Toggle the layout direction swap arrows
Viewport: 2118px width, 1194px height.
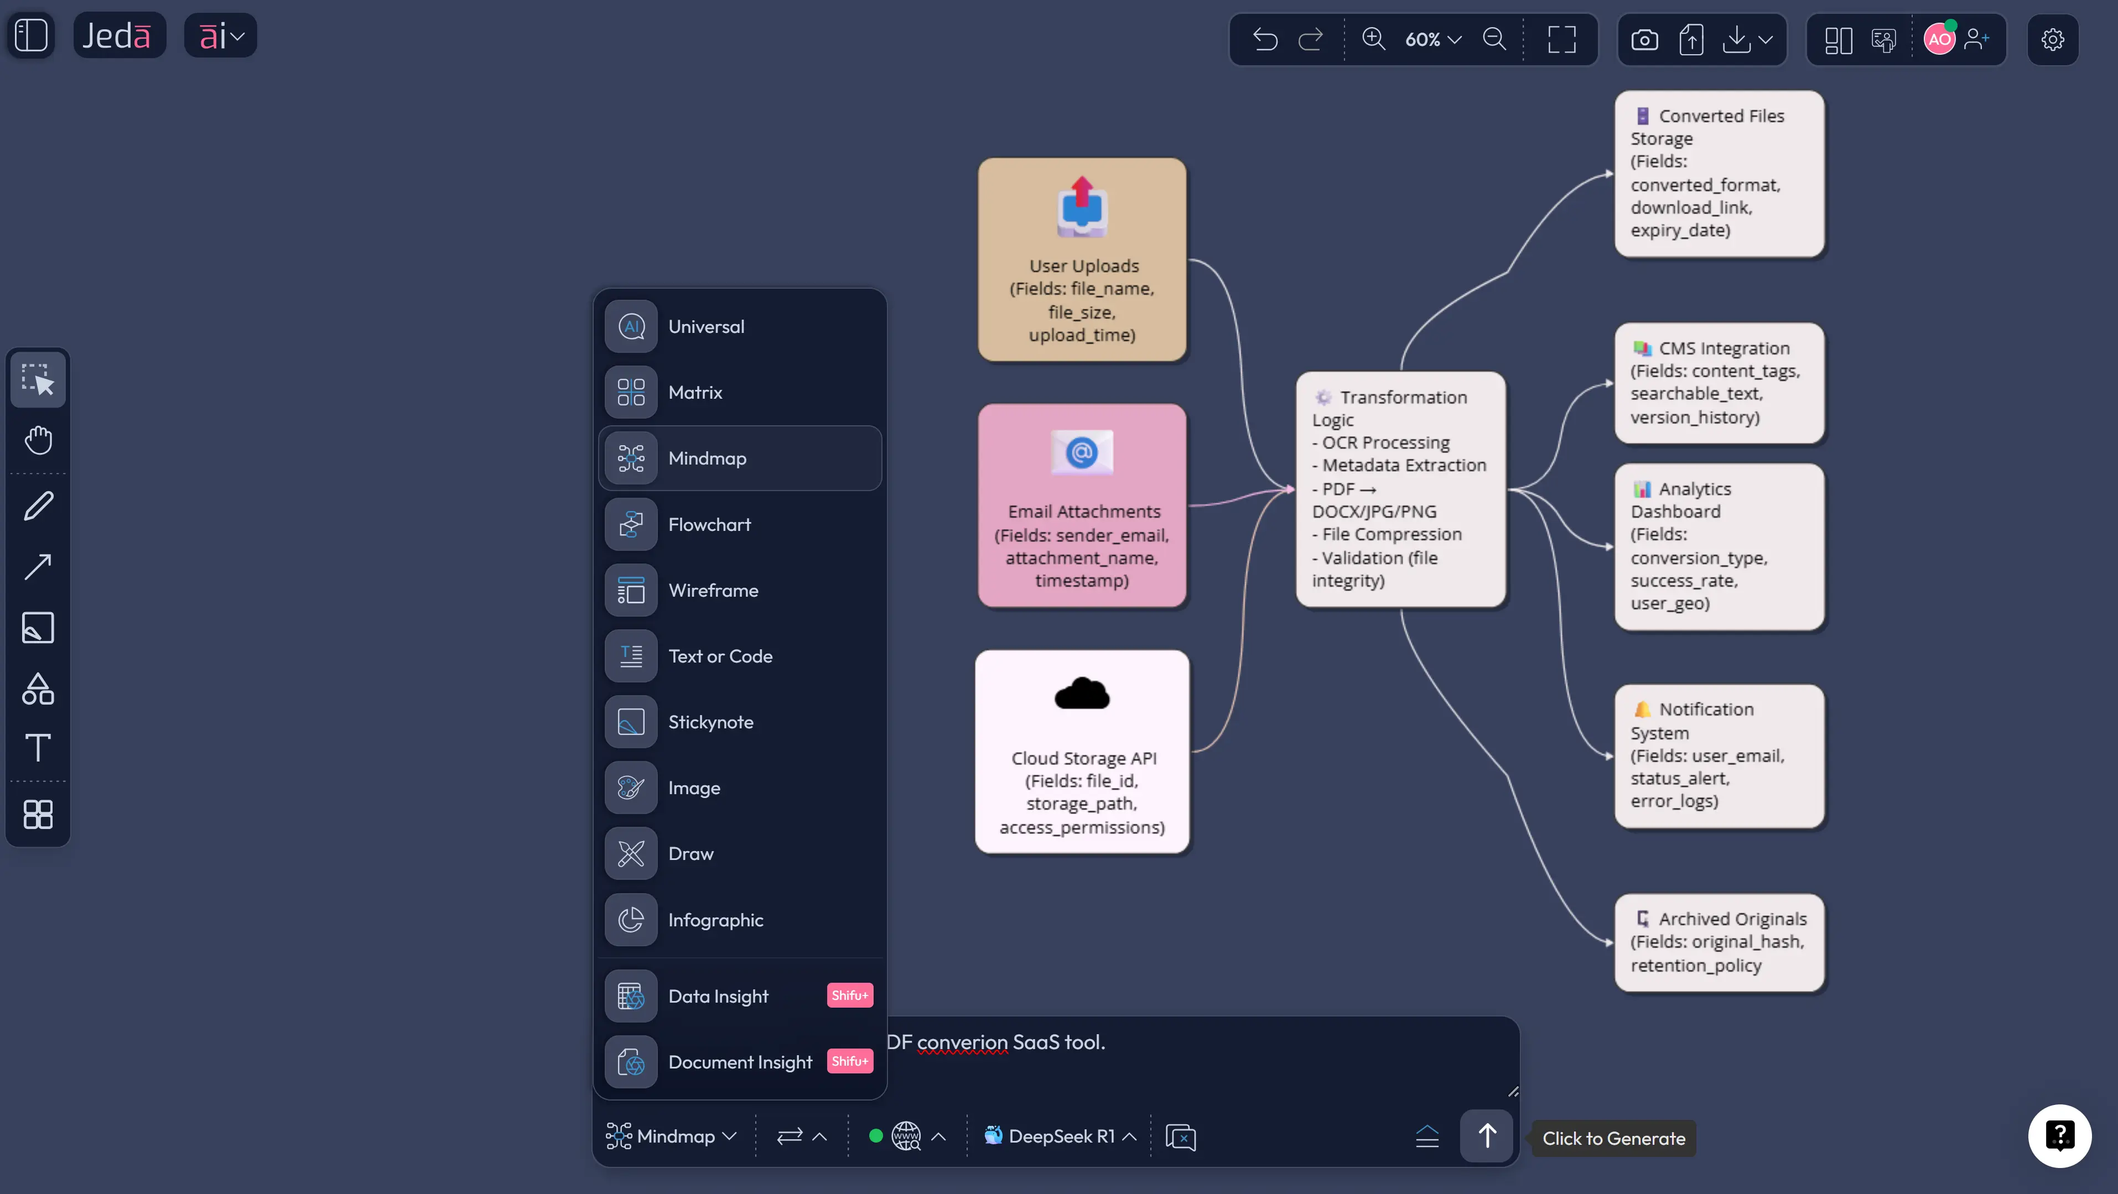point(791,1136)
